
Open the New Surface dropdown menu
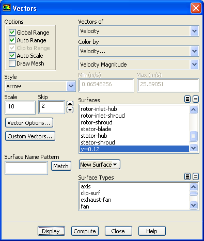pyautogui.click(x=100, y=165)
